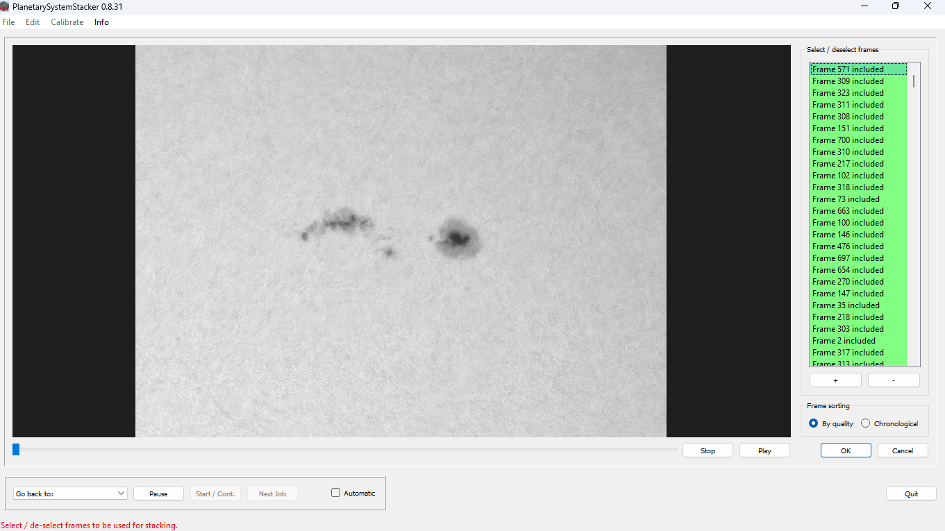This screenshot has width=945, height=531.
Task: Click the frame position slider handle
Action: (16, 450)
